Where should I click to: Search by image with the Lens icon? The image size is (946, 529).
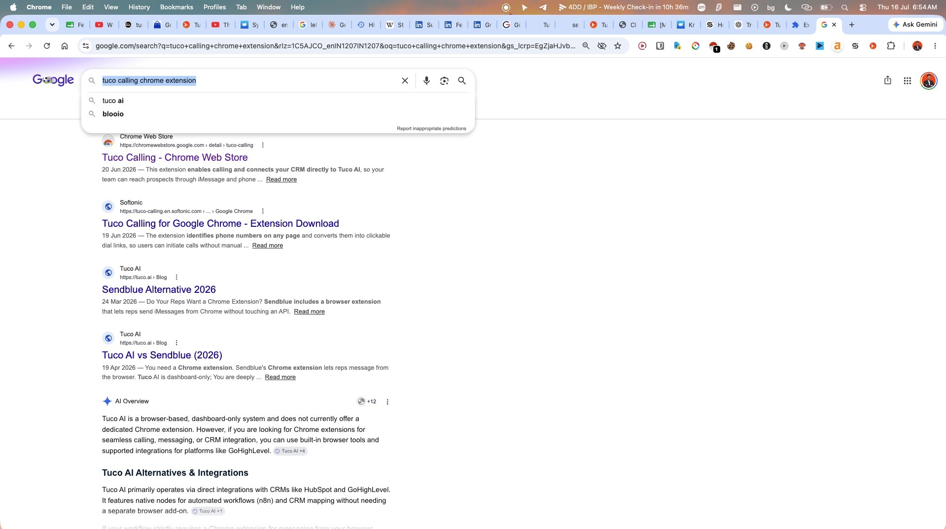pyautogui.click(x=444, y=80)
